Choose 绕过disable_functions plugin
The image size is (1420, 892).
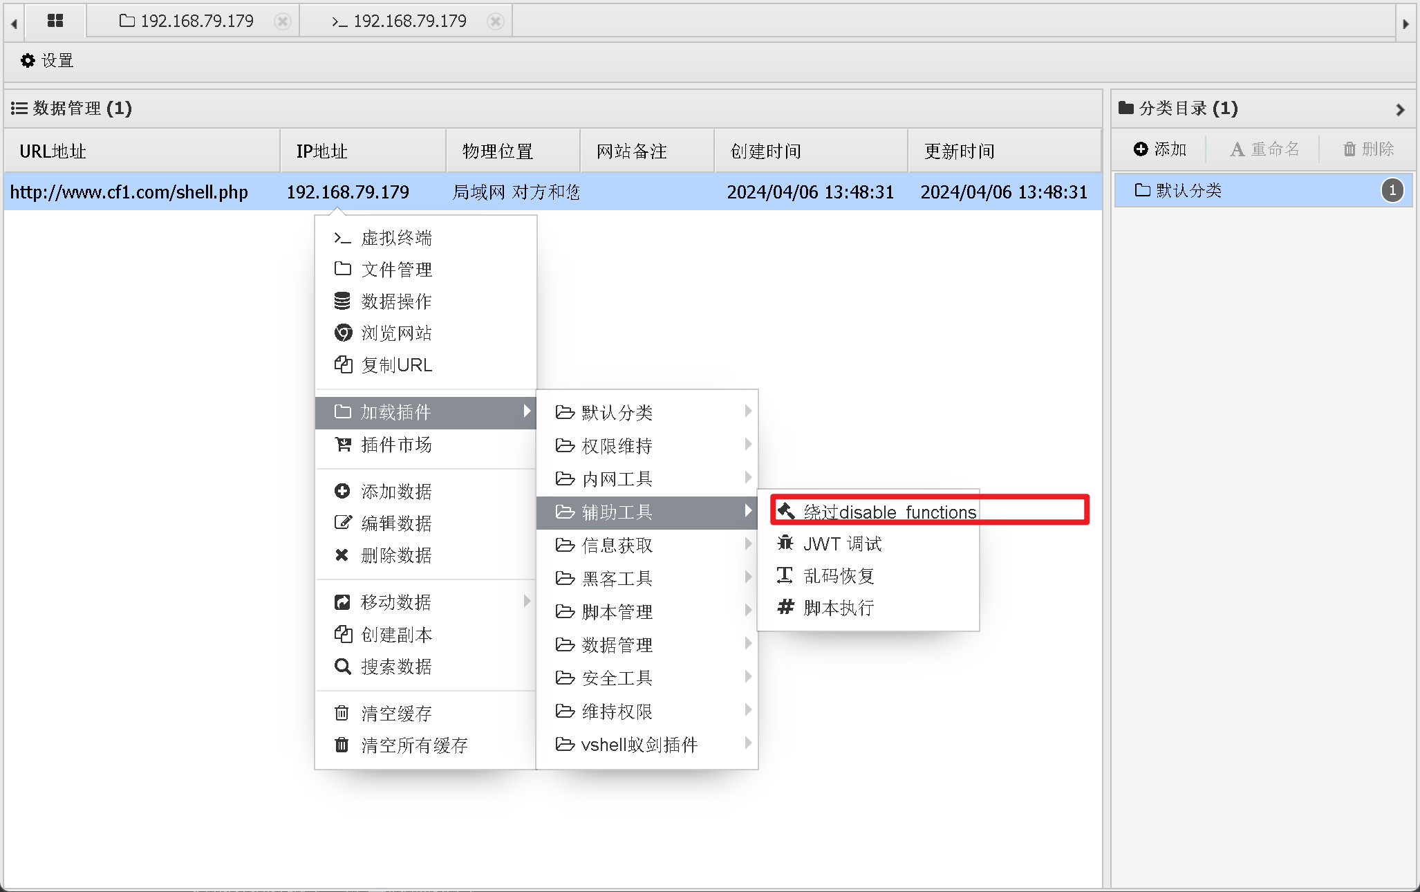[889, 512]
